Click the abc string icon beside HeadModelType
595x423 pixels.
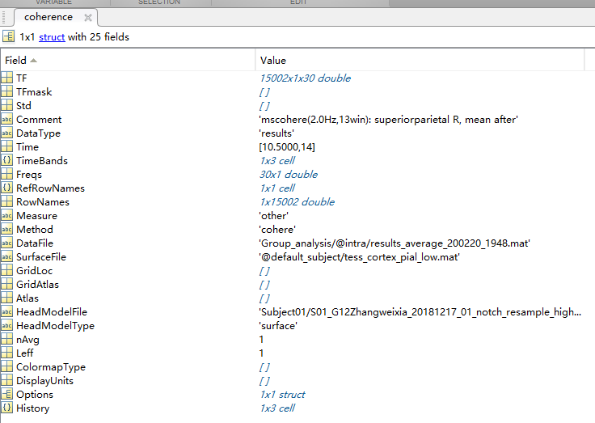[6, 325]
